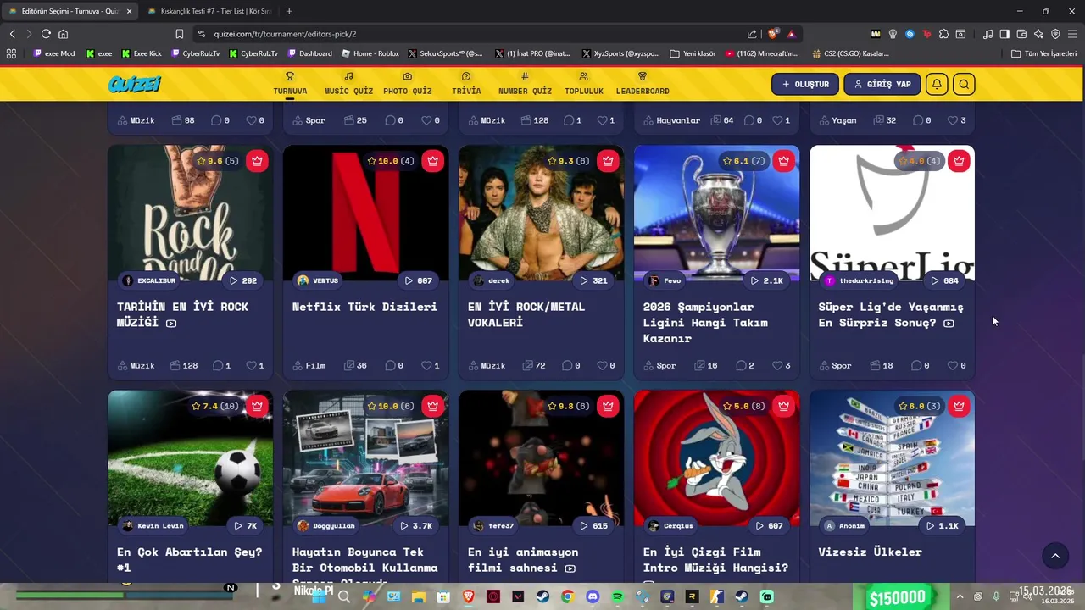This screenshot has height=610, width=1085.
Task: Open author EXCALIBUR's profile
Action: (x=149, y=280)
